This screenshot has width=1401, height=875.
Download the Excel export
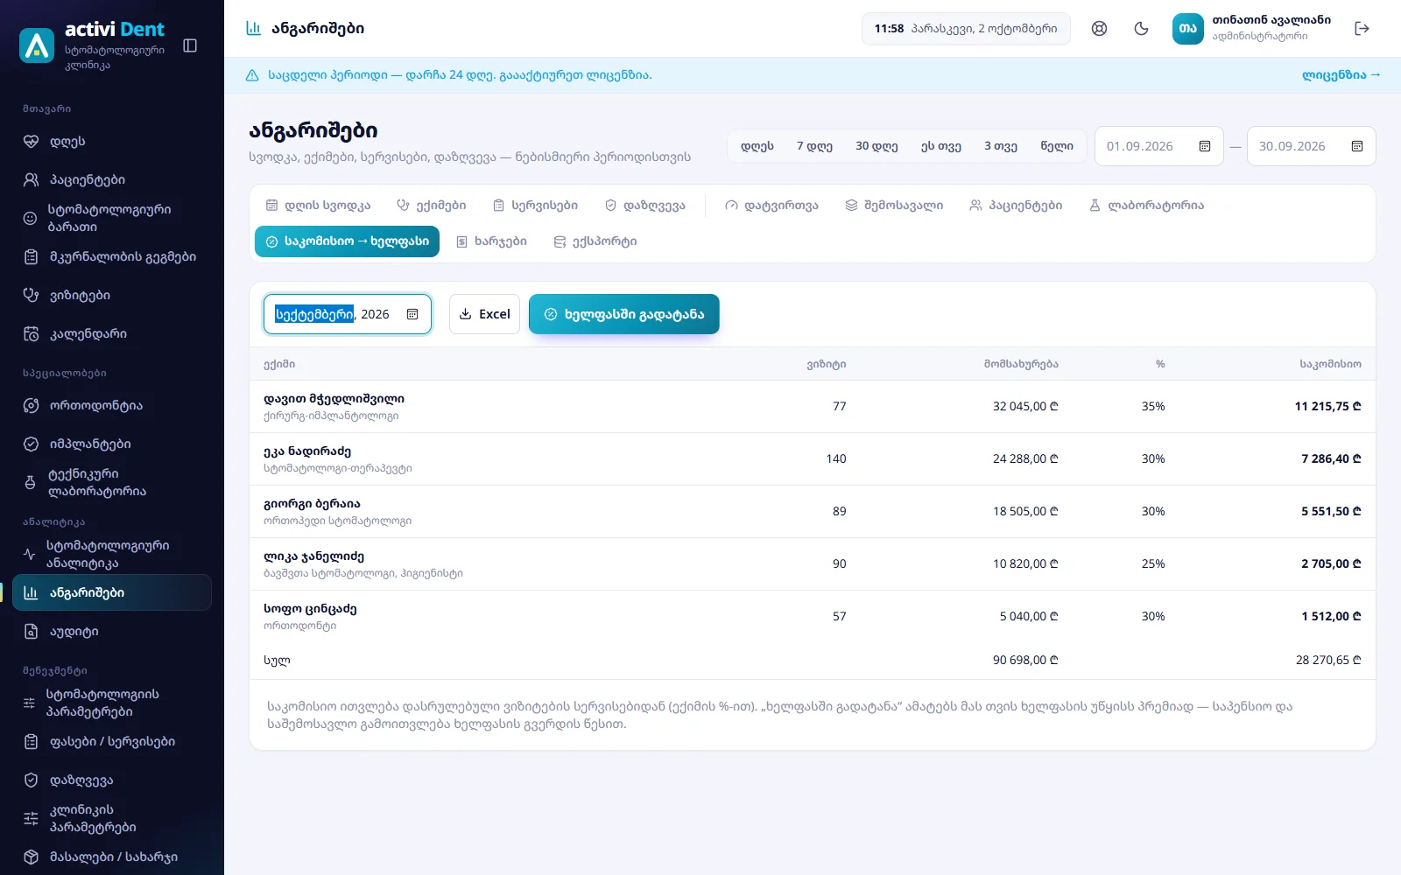coord(484,314)
